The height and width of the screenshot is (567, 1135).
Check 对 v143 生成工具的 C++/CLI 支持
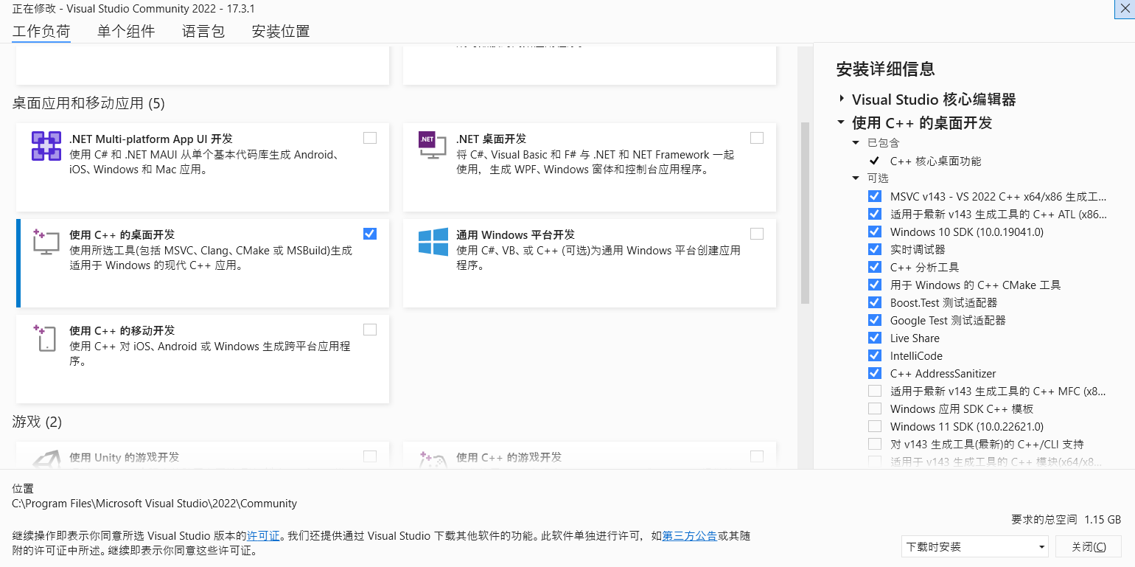(875, 444)
